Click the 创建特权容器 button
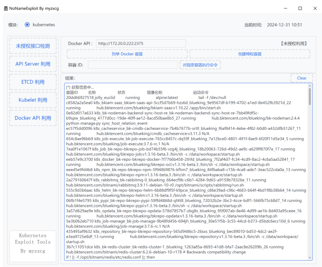Image resolution: width=322 pixels, height=267 pixels. click(x=250, y=54)
